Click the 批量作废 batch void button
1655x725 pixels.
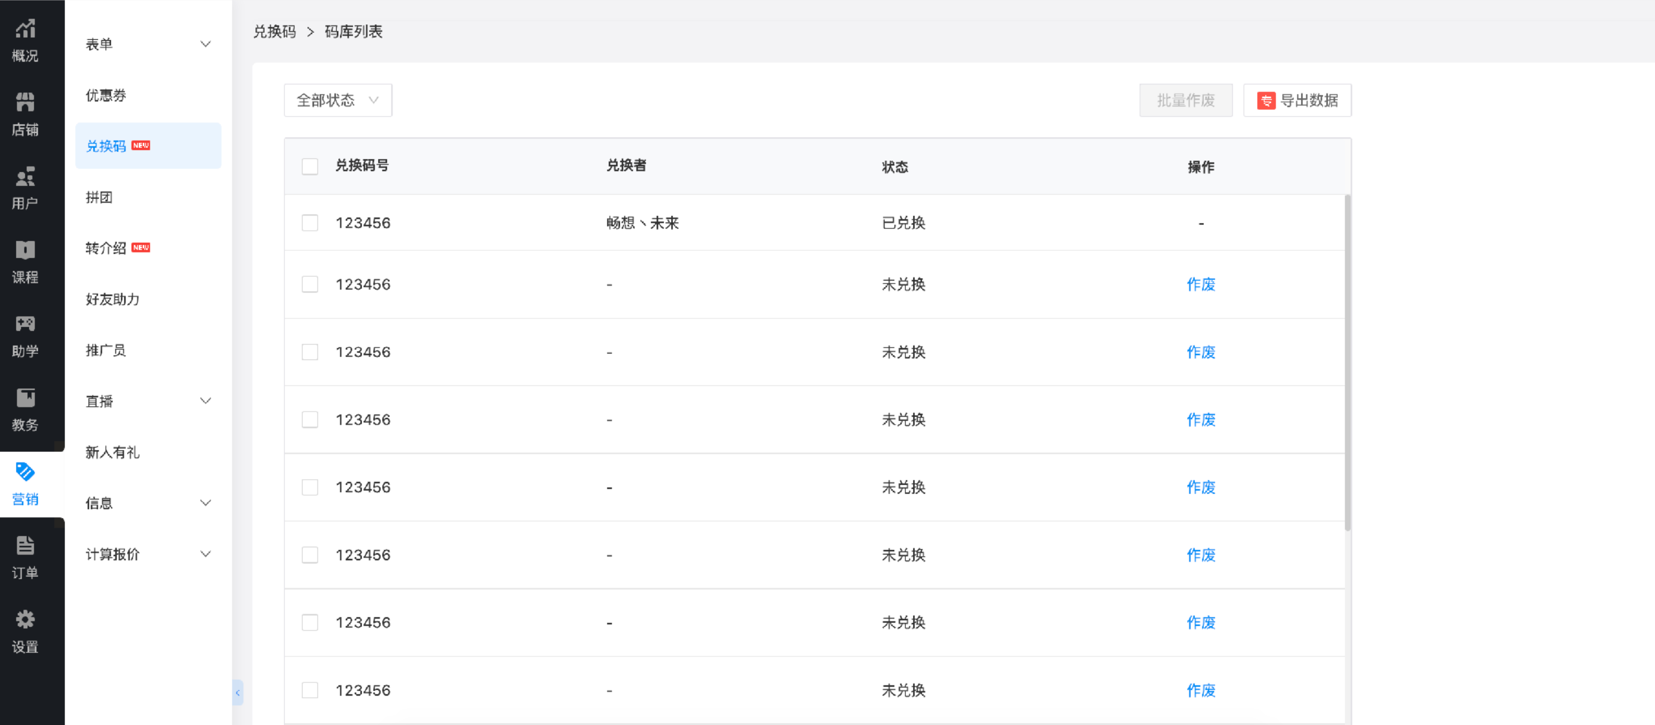(x=1186, y=100)
